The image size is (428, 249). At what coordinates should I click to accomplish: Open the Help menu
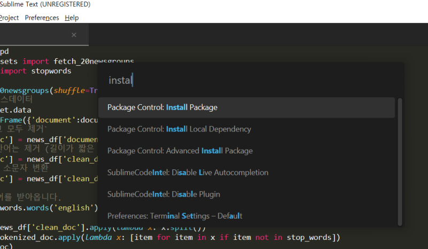72,18
